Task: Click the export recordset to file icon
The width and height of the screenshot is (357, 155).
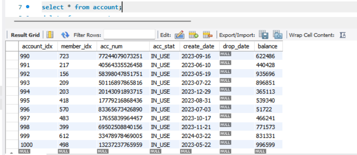Action: tap(263, 35)
